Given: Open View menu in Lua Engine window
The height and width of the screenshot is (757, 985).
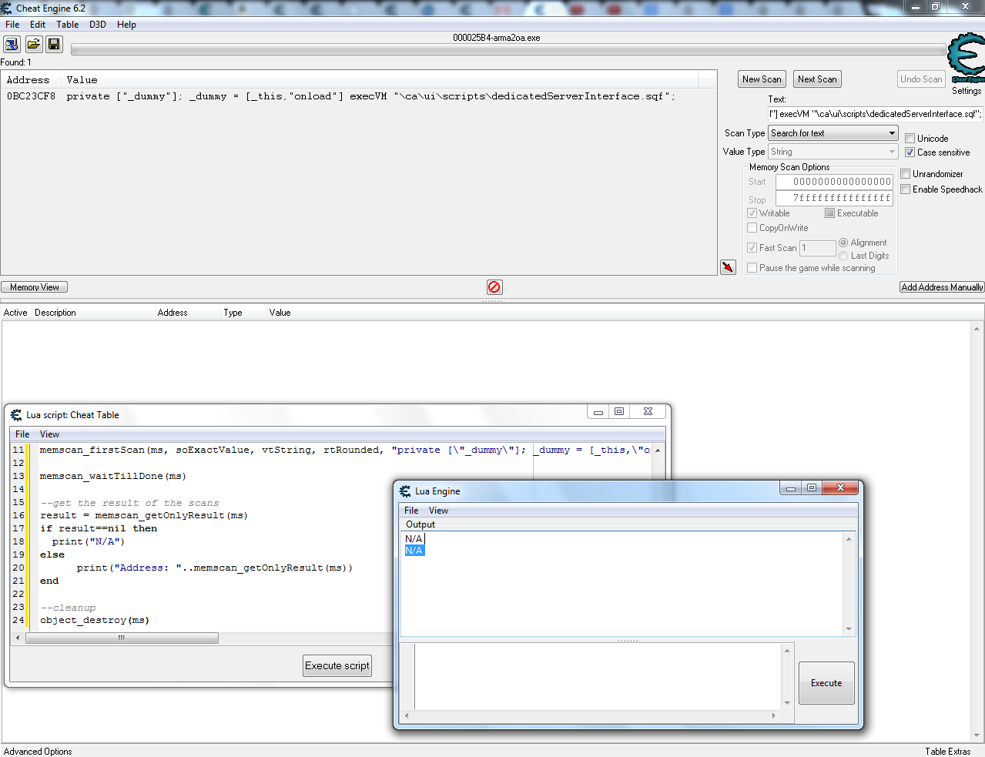Looking at the screenshot, I should pos(438,511).
